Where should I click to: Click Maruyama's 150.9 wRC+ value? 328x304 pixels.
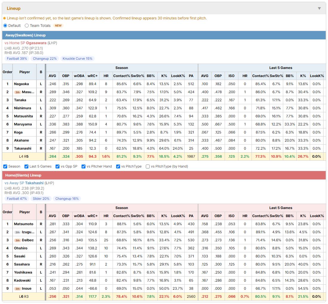tap(93, 124)
